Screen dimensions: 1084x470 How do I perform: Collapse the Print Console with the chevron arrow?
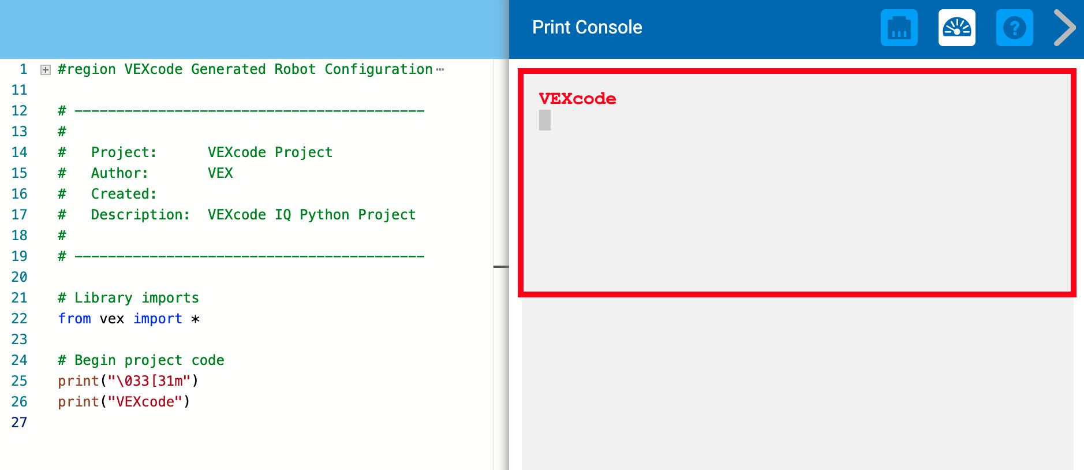(1064, 27)
